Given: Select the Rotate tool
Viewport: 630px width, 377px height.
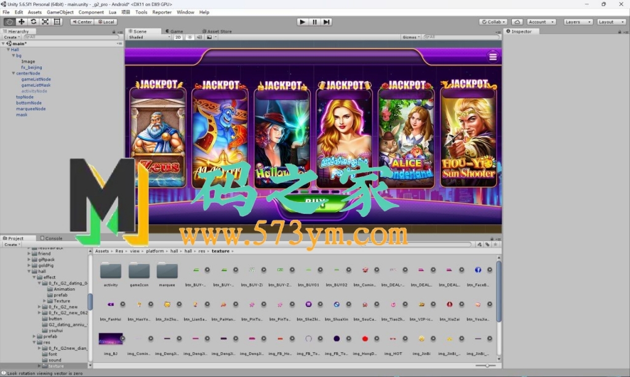Looking at the screenshot, I should (33, 22).
